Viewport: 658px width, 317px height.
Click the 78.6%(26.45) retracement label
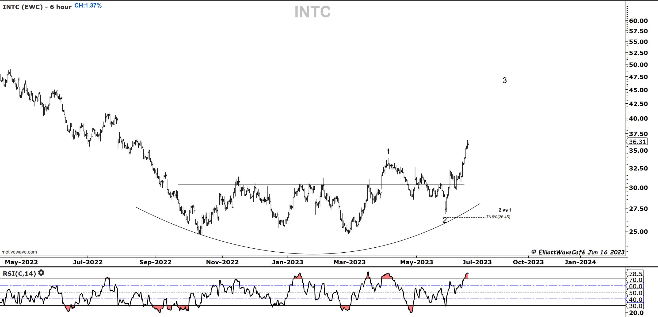498,217
